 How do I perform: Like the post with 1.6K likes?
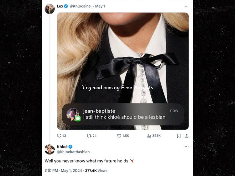[119, 136]
